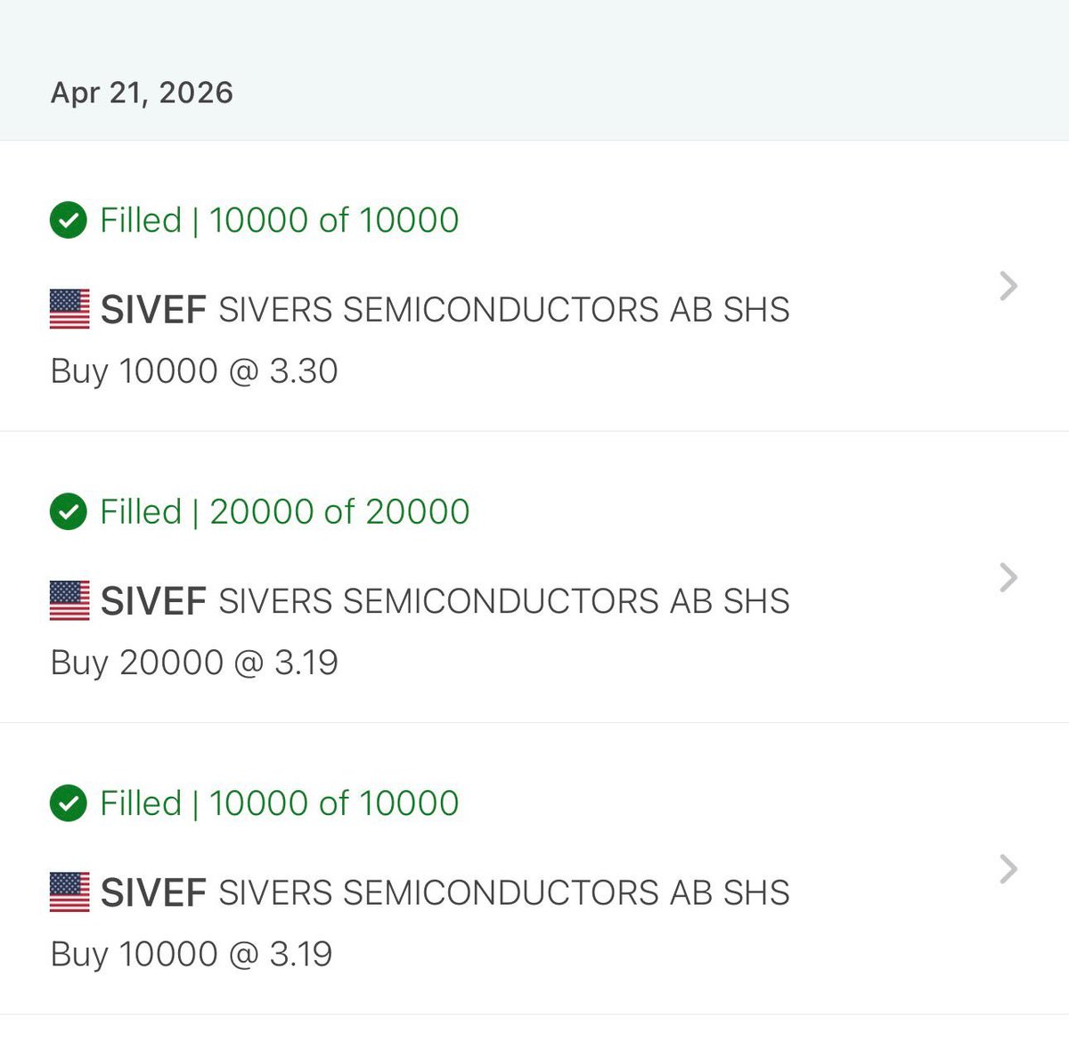This screenshot has width=1069, height=1042.
Task: Tap Buy 10000 @ 3.19 text
Action: [192, 954]
